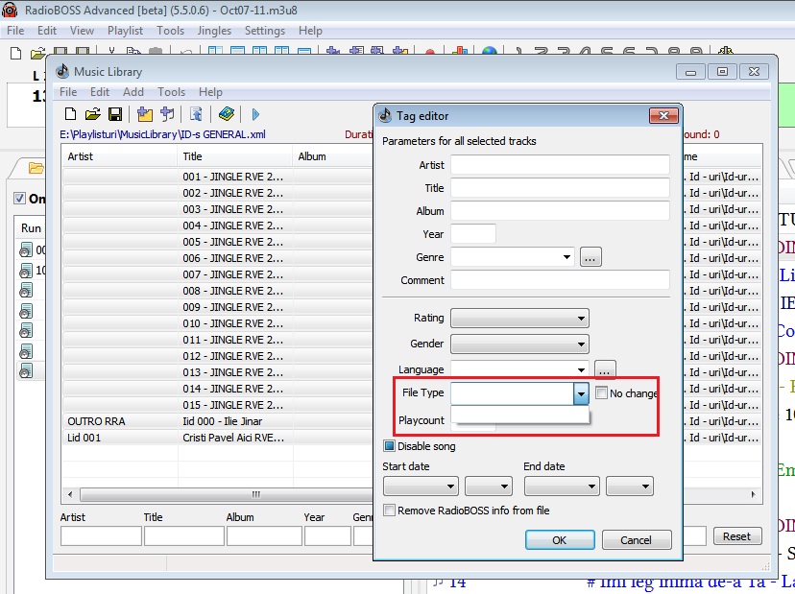795x594 pixels.
Task: Sort by the Title column header
Action: click(234, 156)
